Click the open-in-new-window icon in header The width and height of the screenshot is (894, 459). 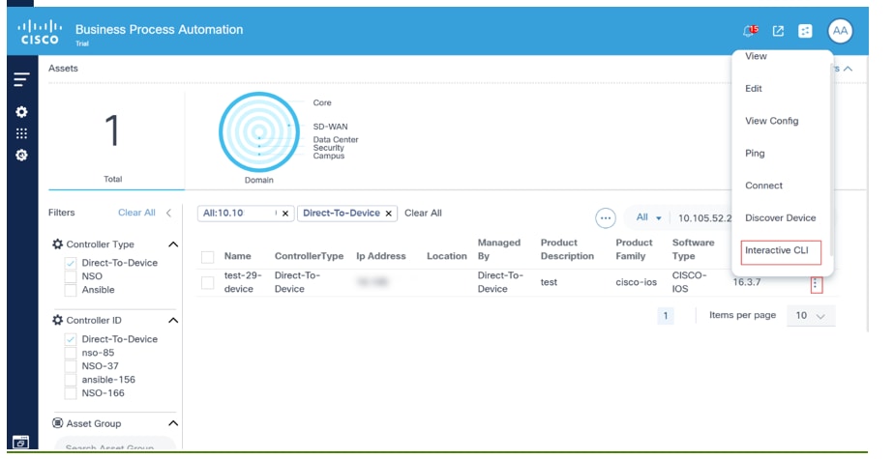point(778,31)
